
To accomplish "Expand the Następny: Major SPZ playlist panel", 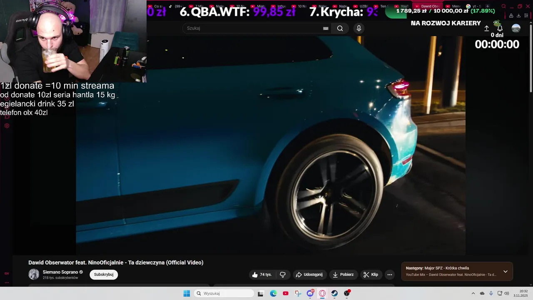I will click(506, 272).
